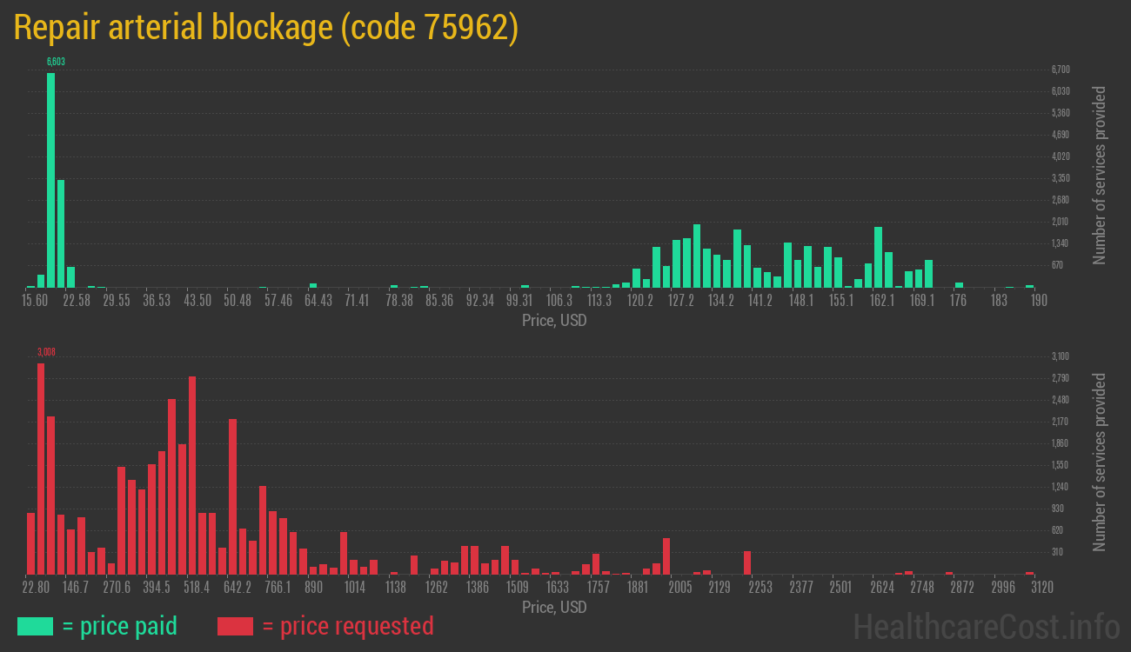This screenshot has width=1131, height=652.
Task: Click the tall green bar above 162.1
Action: (x=878, y=257)
